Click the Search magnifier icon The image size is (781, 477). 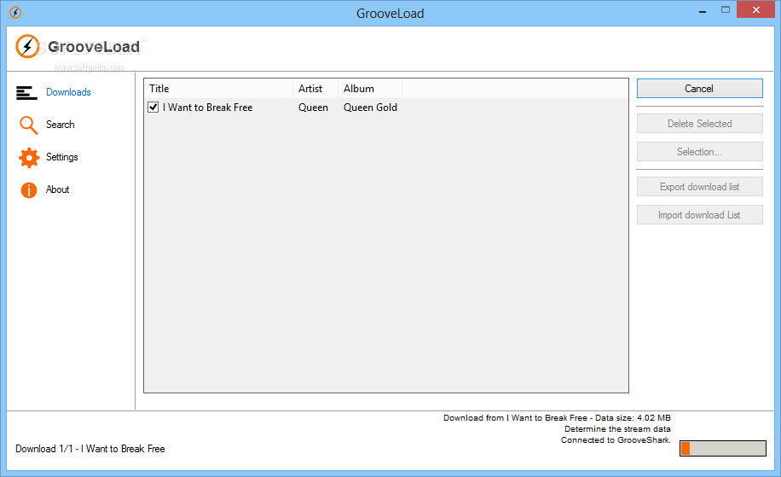click(x=28, y=125)
